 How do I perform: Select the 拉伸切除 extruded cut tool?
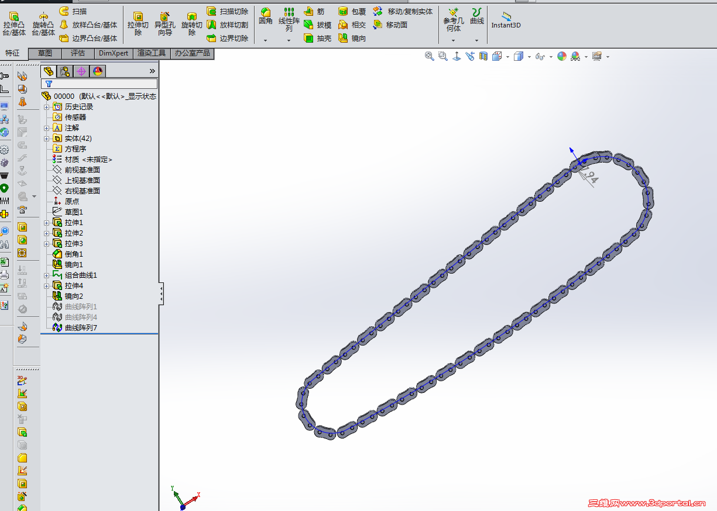coord(138,25)
